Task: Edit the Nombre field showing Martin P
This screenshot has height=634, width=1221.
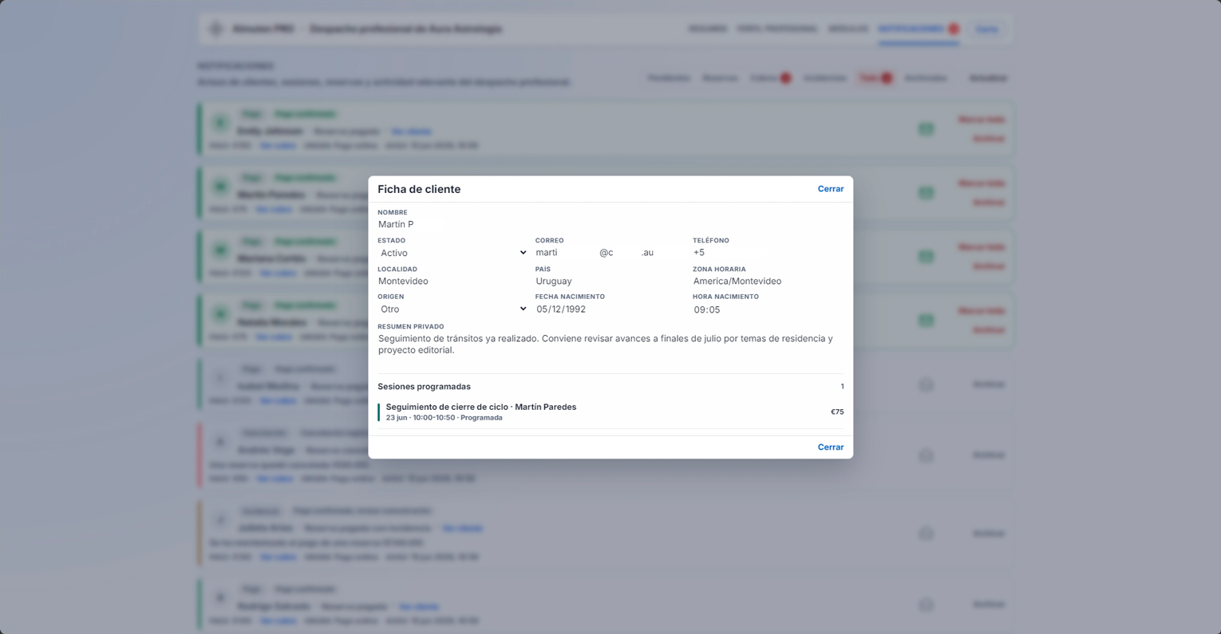Action: [610, 224]
